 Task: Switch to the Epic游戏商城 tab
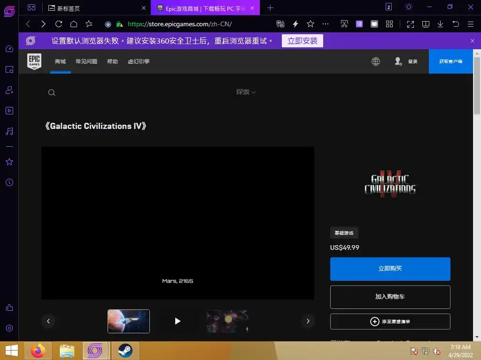[x=205, y=8]
